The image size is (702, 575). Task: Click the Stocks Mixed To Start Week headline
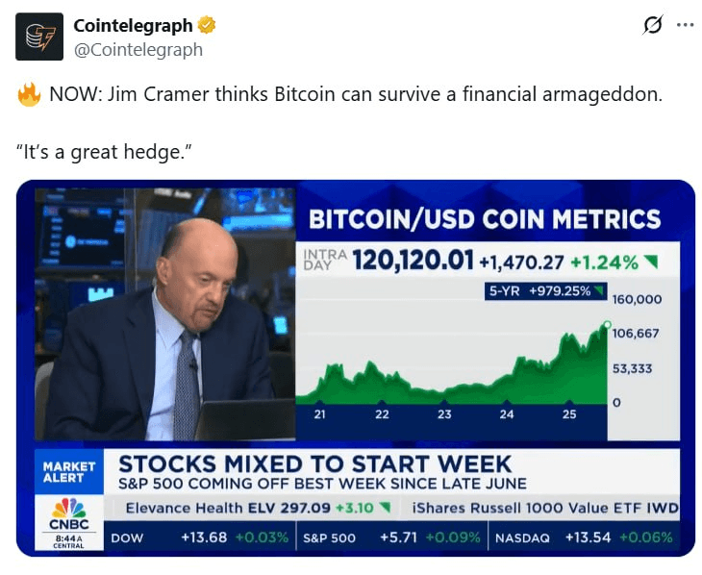(x=314, y=463)
